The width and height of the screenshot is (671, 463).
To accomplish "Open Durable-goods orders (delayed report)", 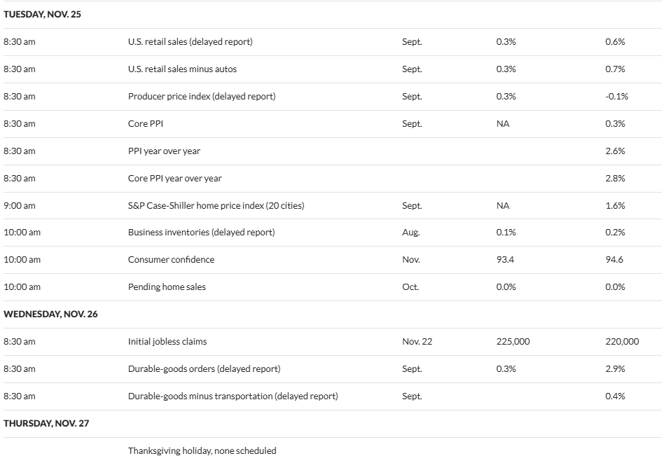I will [204, 369].
